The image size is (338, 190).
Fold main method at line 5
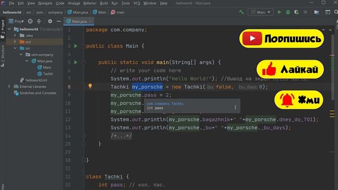84,62
